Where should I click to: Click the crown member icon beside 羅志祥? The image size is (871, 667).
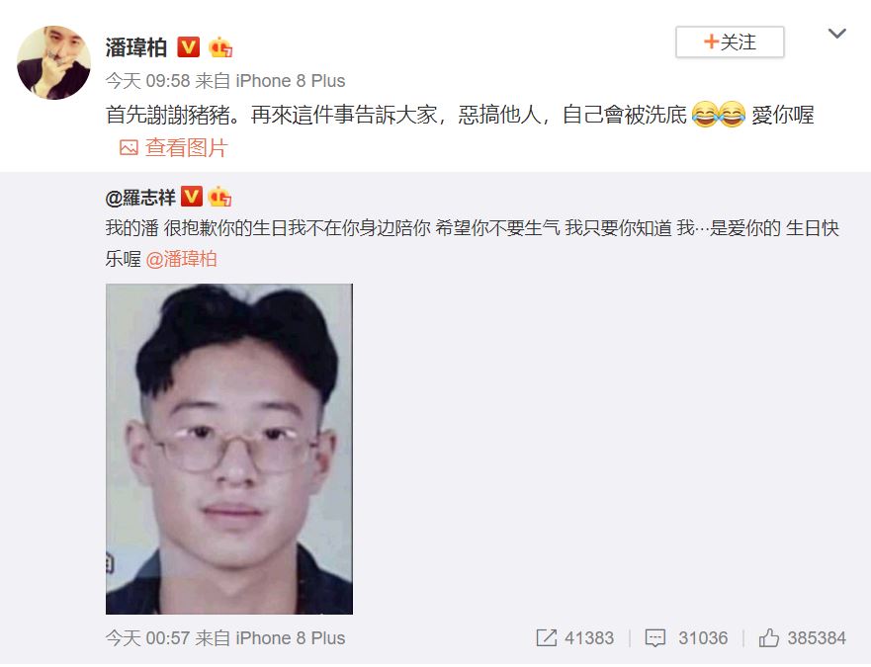click(x=219, y=196)
